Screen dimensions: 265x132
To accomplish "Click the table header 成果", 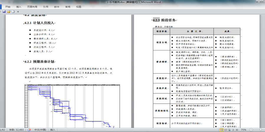I will [227, 32].
